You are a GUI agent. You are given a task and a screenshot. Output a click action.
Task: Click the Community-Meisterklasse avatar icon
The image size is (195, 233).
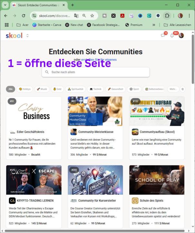point(73,132)
